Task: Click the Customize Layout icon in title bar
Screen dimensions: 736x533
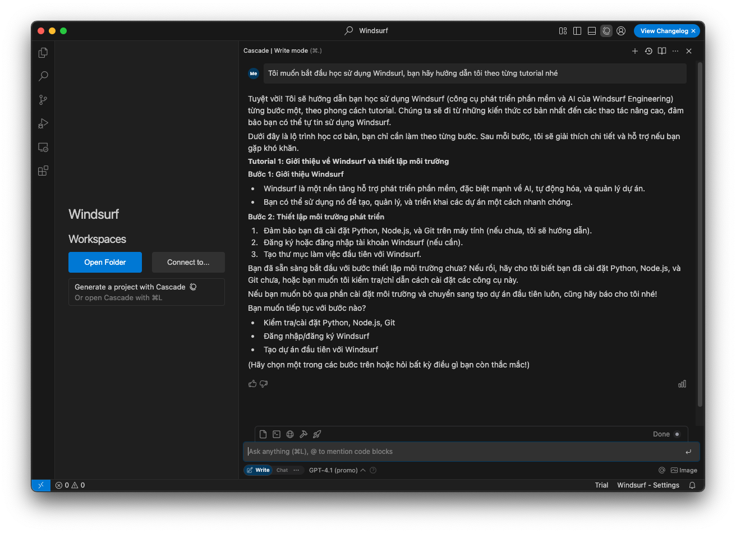Action: (563, 31)
